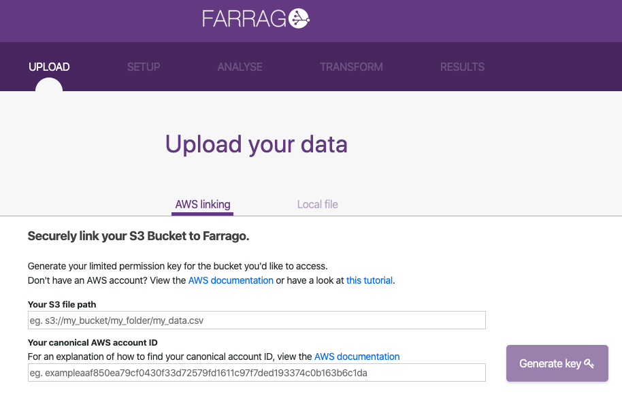Select the AWS linking tab

point(202,204)
